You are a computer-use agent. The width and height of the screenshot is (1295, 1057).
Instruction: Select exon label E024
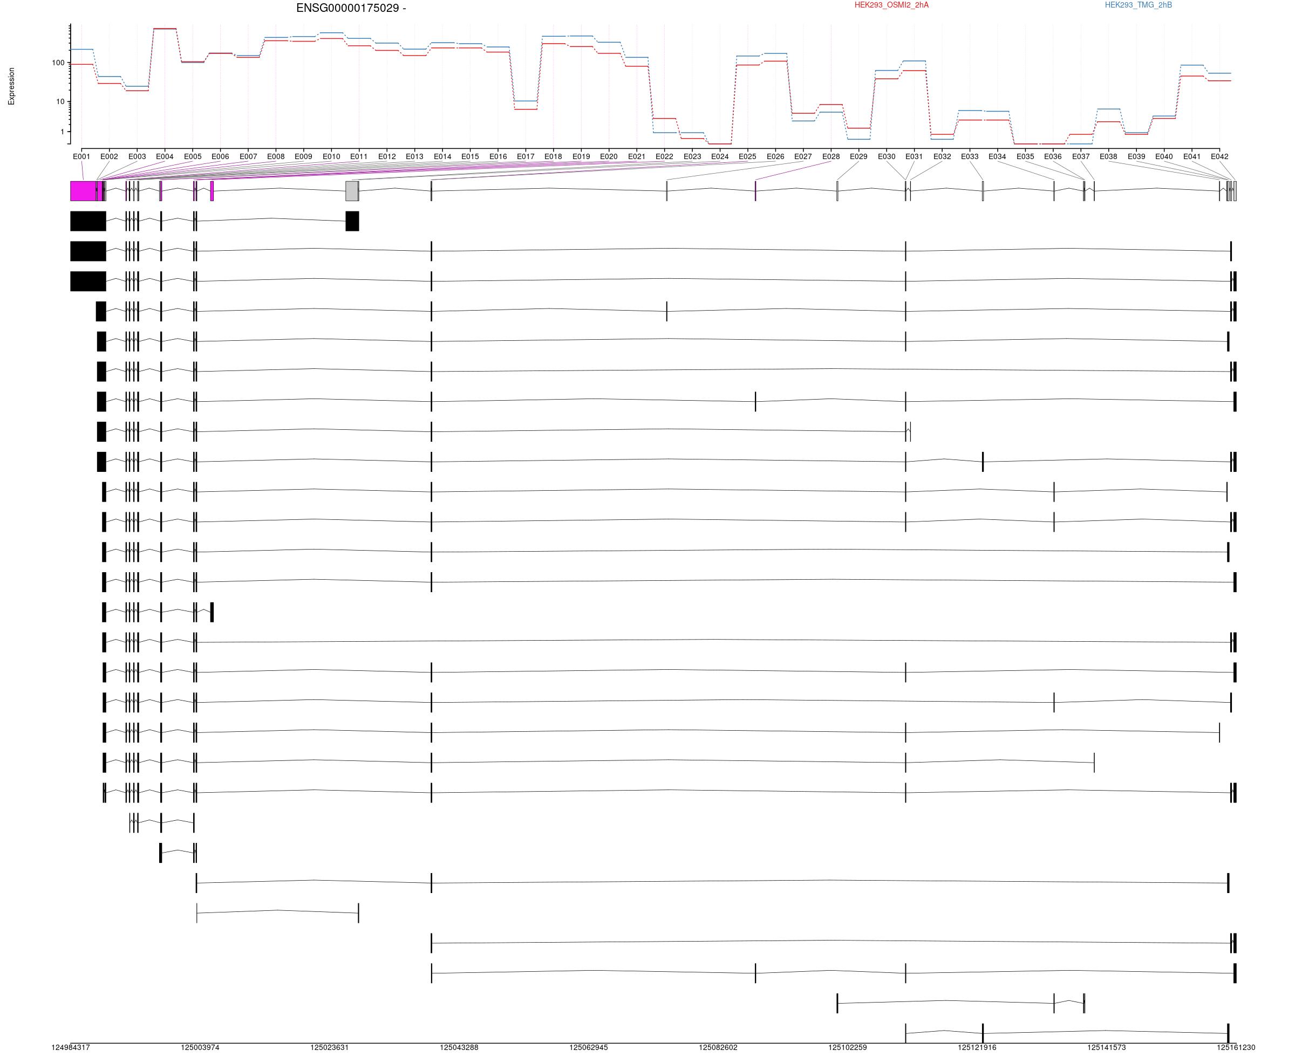coord(720,156)
